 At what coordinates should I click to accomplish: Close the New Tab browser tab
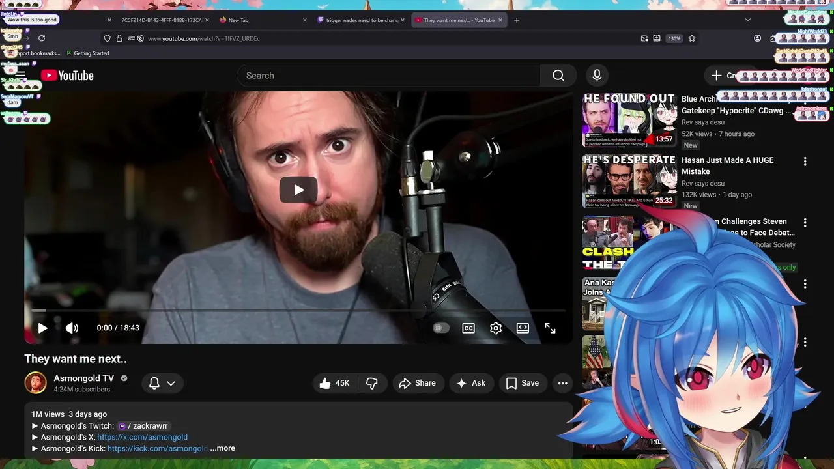pos(305,20)
